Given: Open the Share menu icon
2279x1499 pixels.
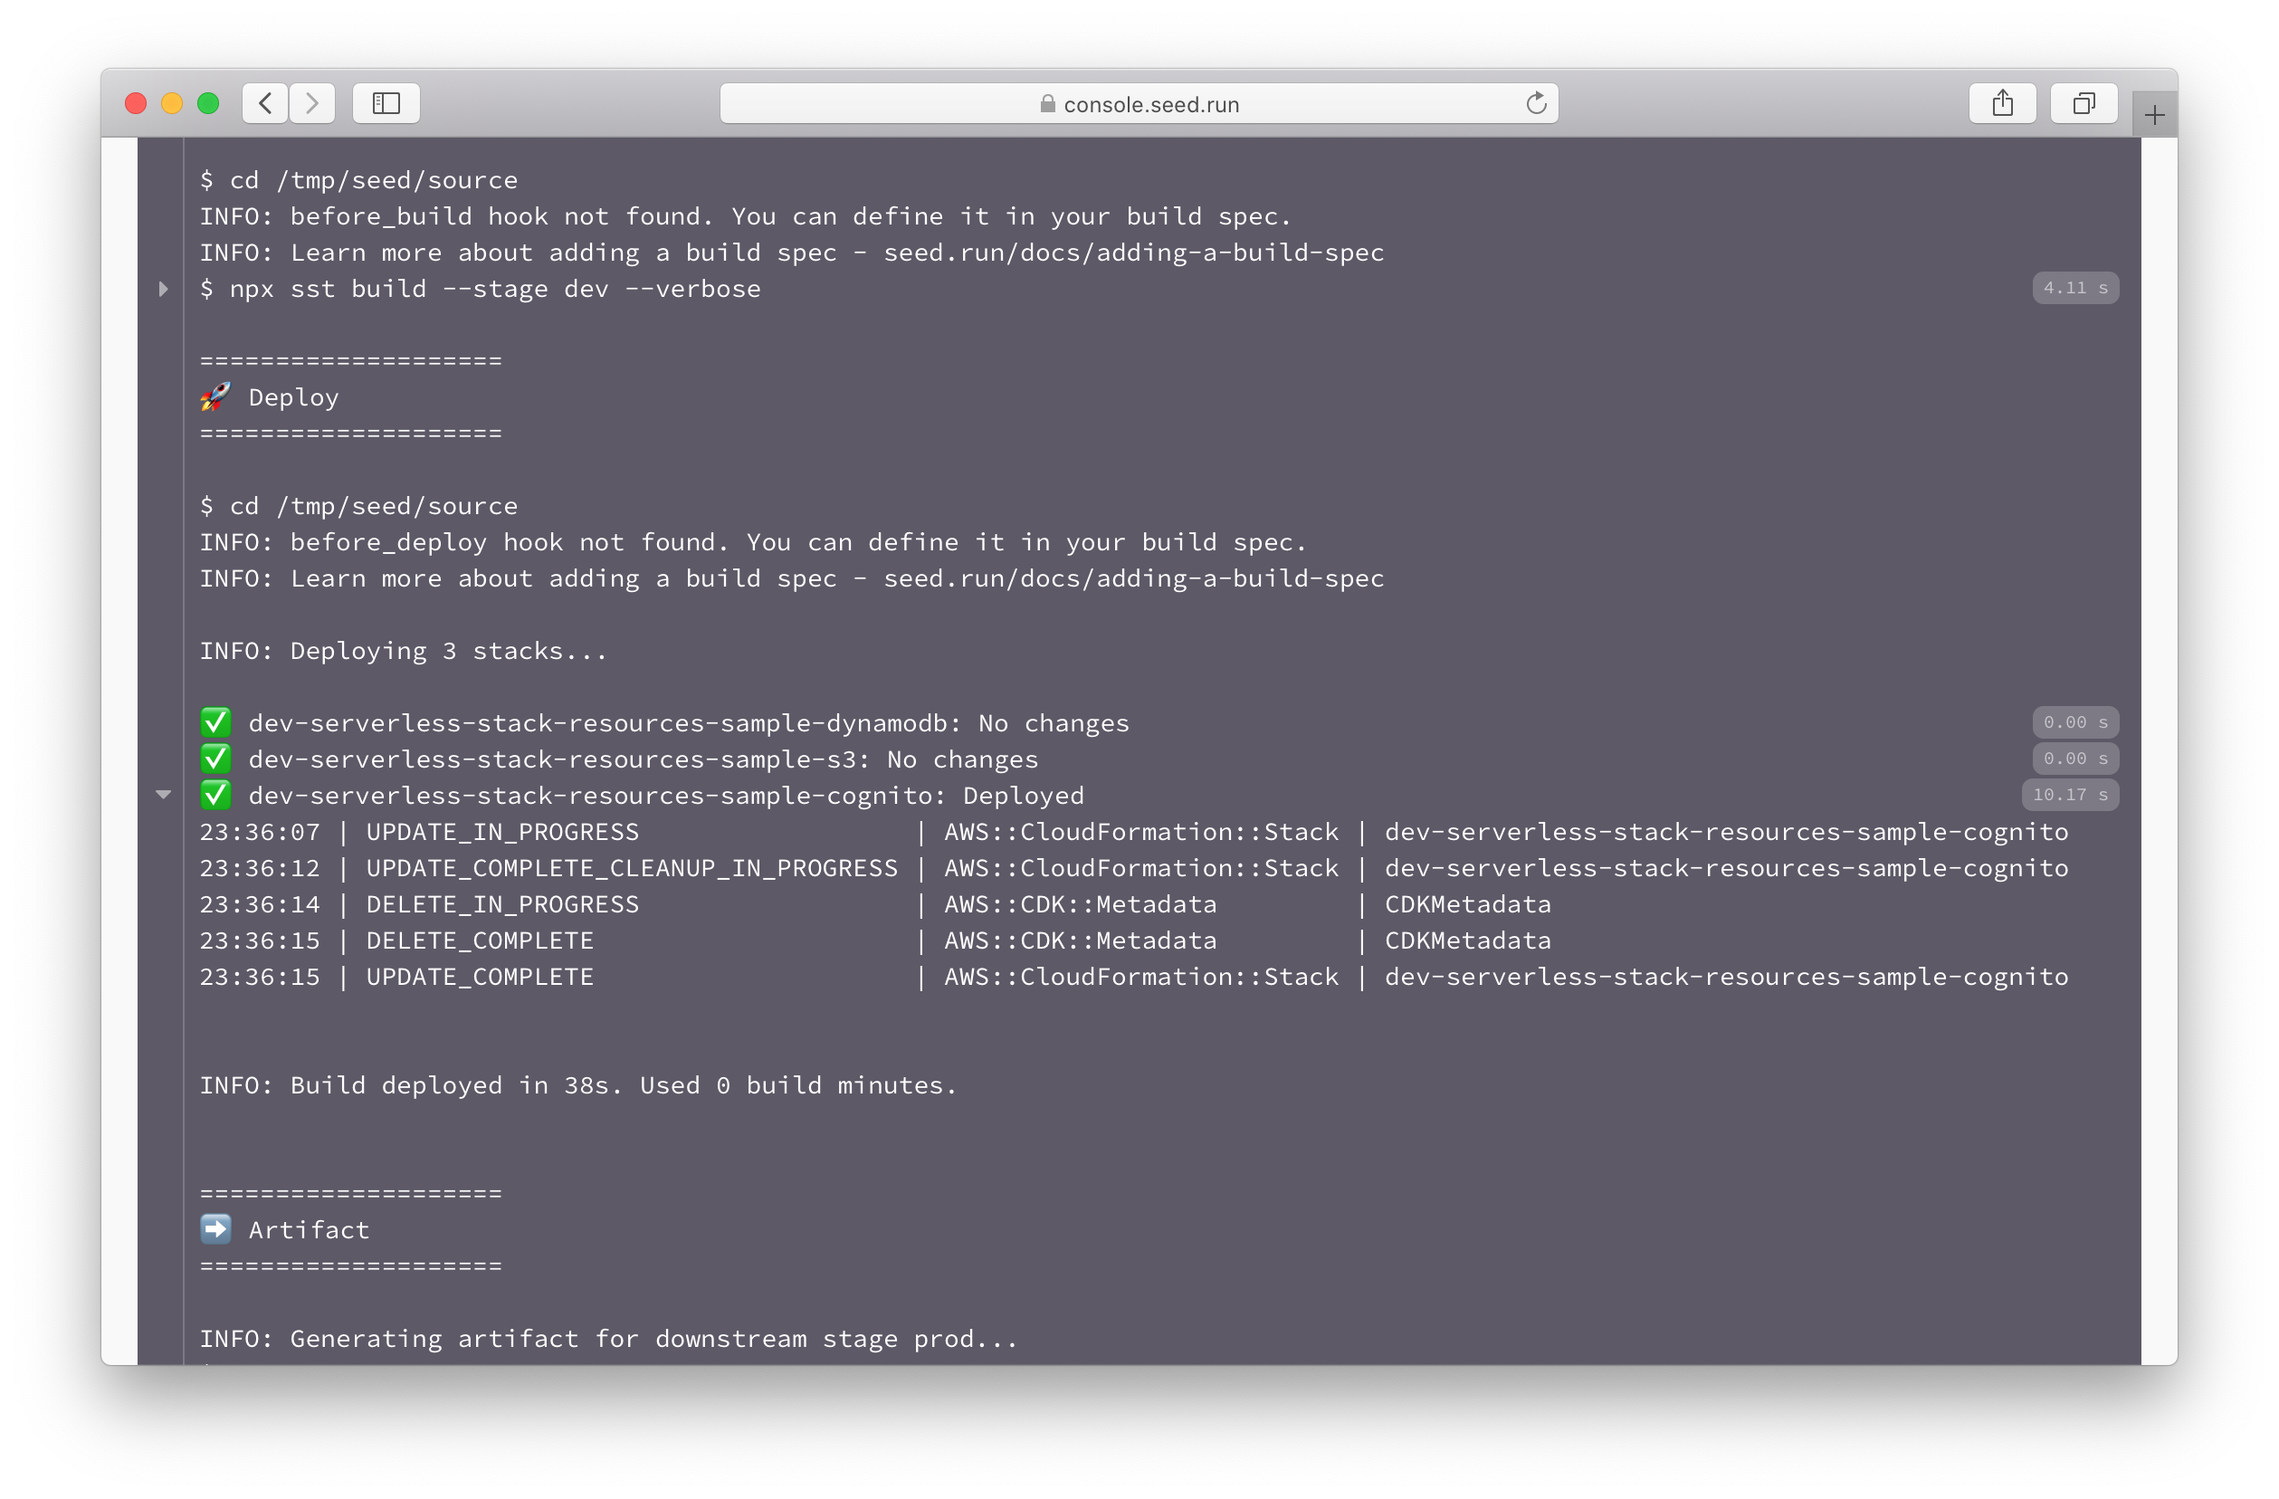Looking at the screenshot, I should (x=2002, y=102).
